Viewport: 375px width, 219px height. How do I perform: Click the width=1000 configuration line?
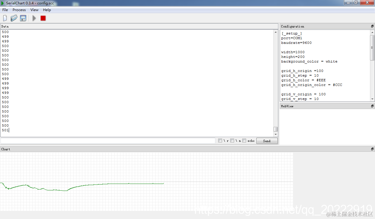pyautogui.click(x=293, y=52)
